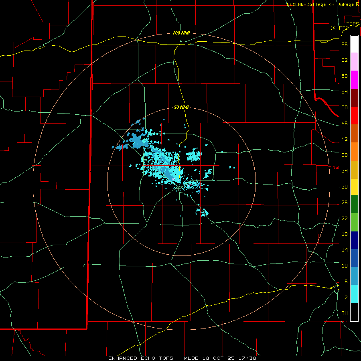Click the '50 NMI' range ring label
361x361 pixels.
pyautogui.click(x=181, y=107)
